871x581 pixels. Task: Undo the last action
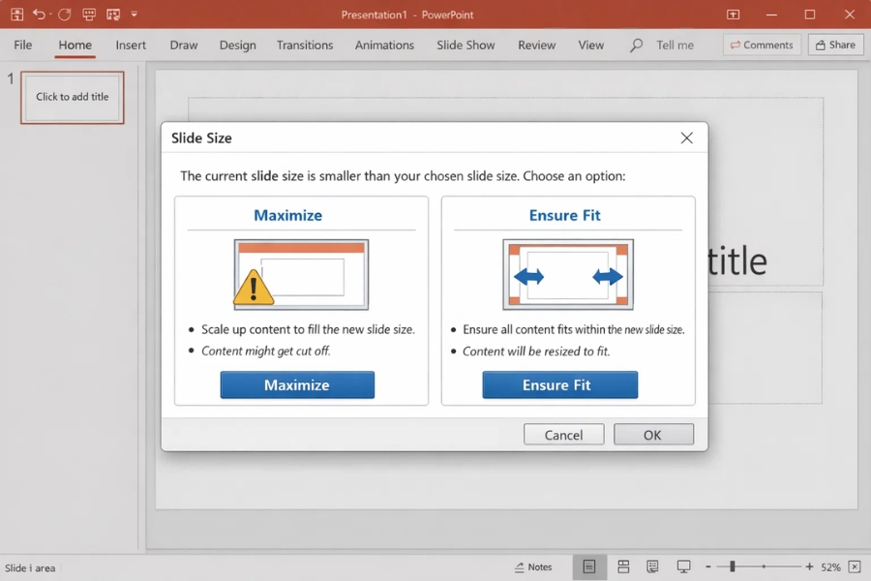point(39,15)
